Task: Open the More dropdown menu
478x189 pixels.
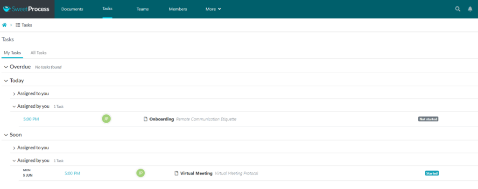Action: [213, 9]
